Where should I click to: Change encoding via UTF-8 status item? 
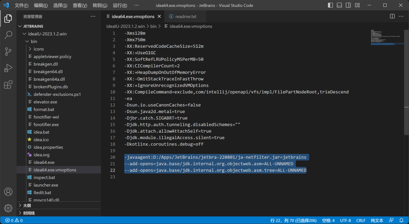coord(345,220)
